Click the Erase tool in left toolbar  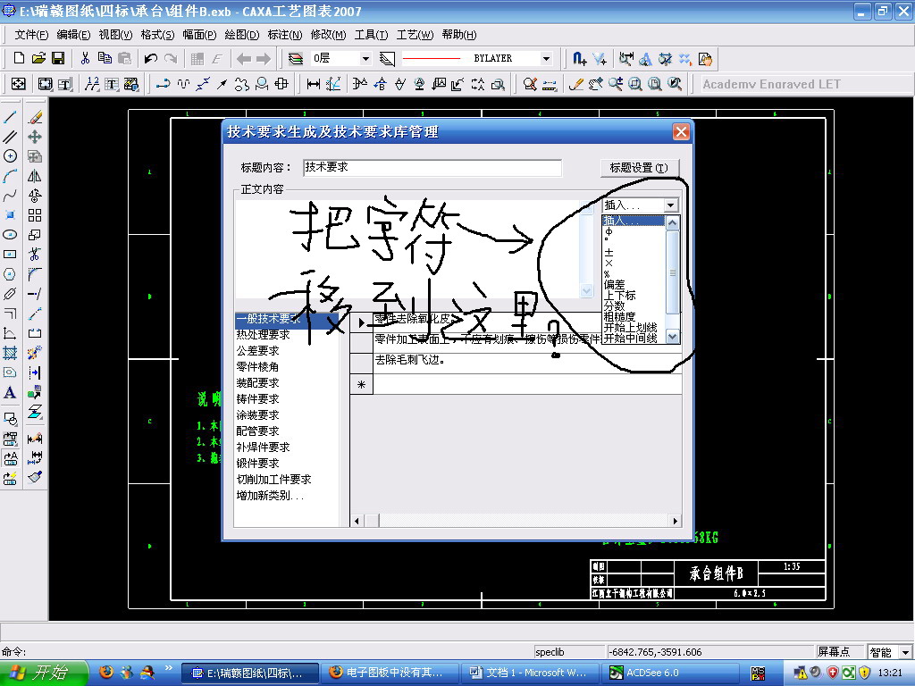pyautogui.click(x=35, y=117)
